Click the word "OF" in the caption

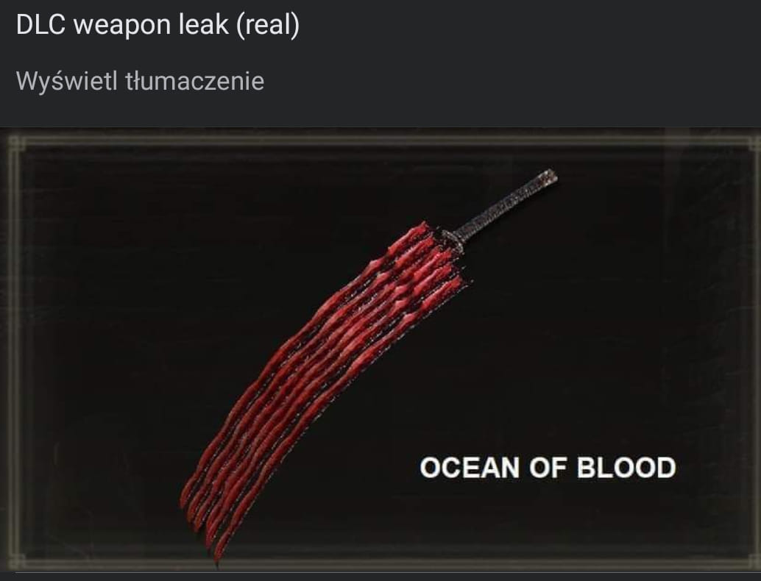[548, 468]
